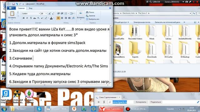Open WordPad help question mark
This screenshot has width=200, height=112.
[110, 8]
